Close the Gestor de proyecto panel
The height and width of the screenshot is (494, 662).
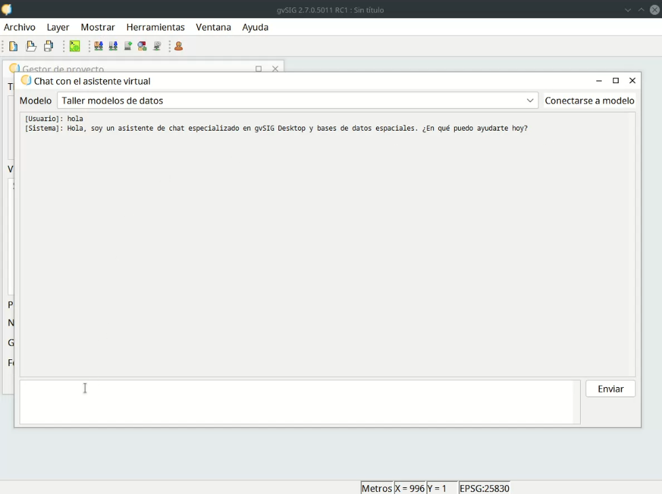pyautogui.click(x=275, y=69)
